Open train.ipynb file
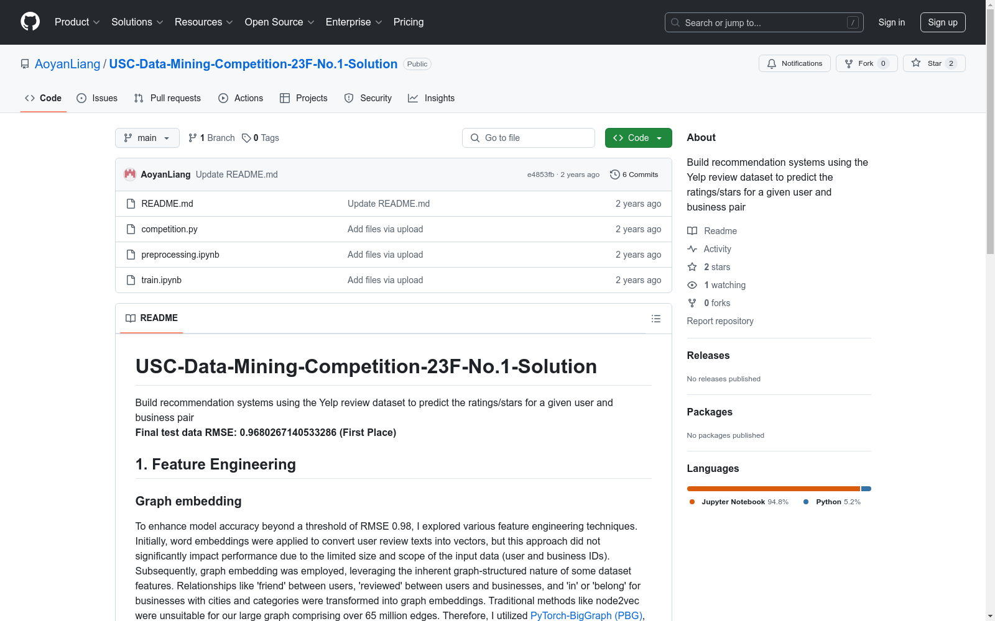Viewport: 995px width, 621px height. click(x=161, y=280)
